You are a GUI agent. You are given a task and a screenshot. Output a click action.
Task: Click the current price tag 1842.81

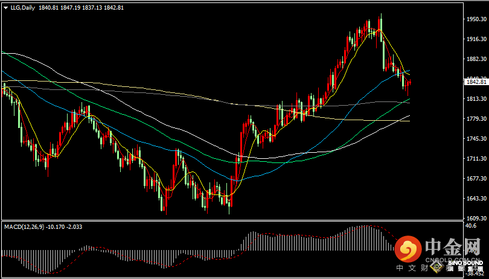[x=476, y=82]
